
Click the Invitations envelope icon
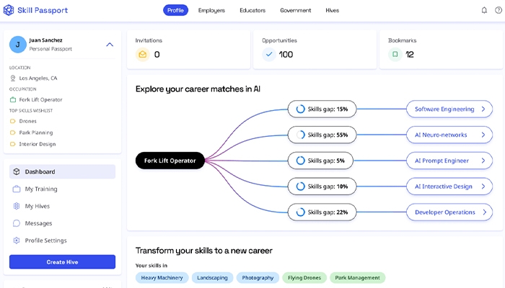click(143, 54)
